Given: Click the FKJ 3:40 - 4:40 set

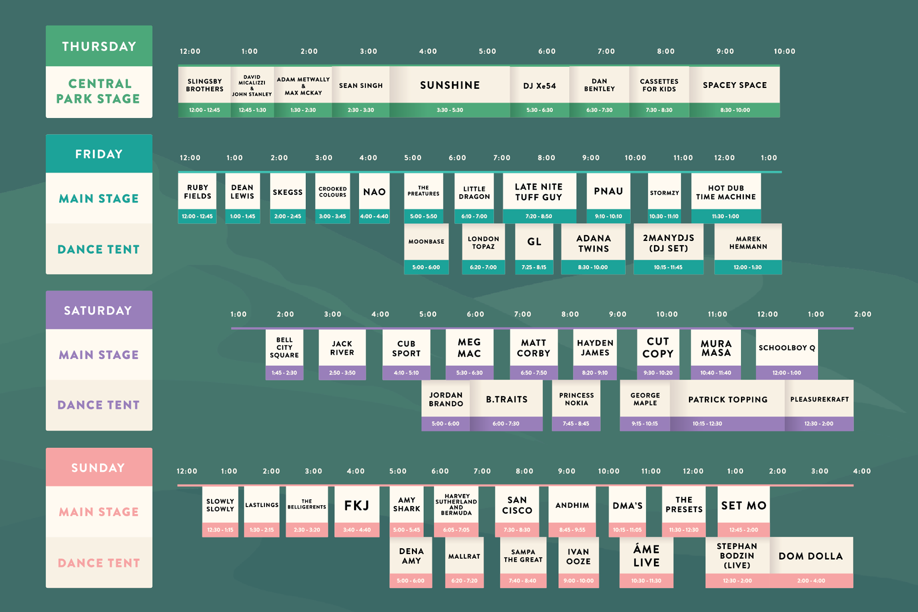Looking at the screenshot, I should click(x=357, y=511).
